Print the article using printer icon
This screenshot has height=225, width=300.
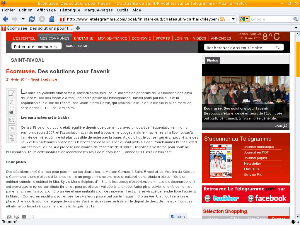coord(12,111)
